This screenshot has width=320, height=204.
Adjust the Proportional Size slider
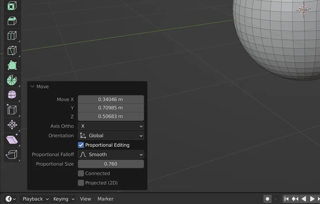111,164
